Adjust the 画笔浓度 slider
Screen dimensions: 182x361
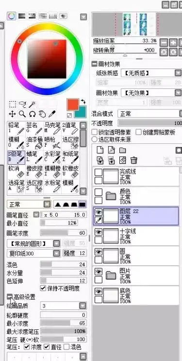pos(64,233)
